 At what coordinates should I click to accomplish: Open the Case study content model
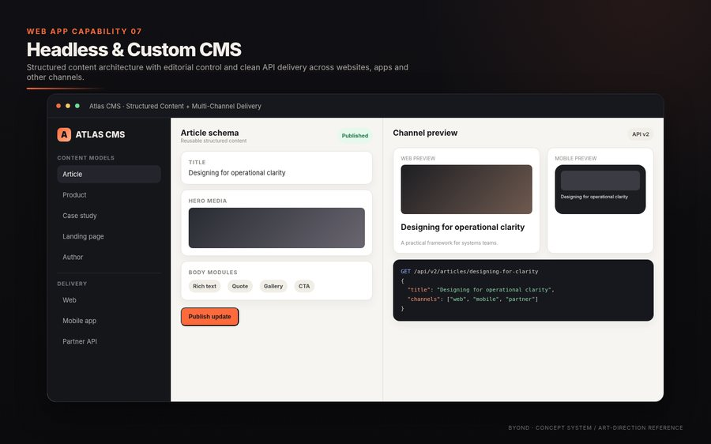click(109, 216)
